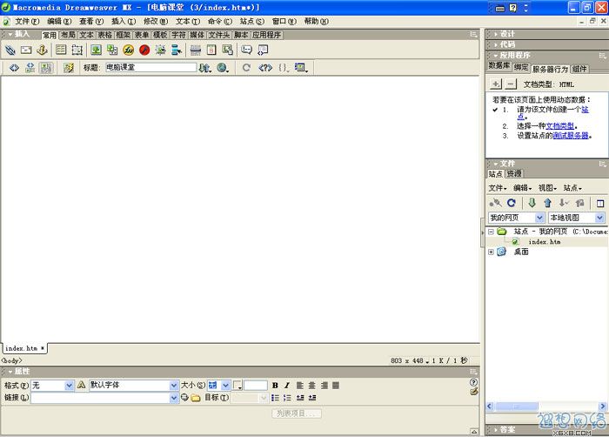Open the View Options toolbar icon
This screenshot has height=437, width=609.
pos(301,68)
